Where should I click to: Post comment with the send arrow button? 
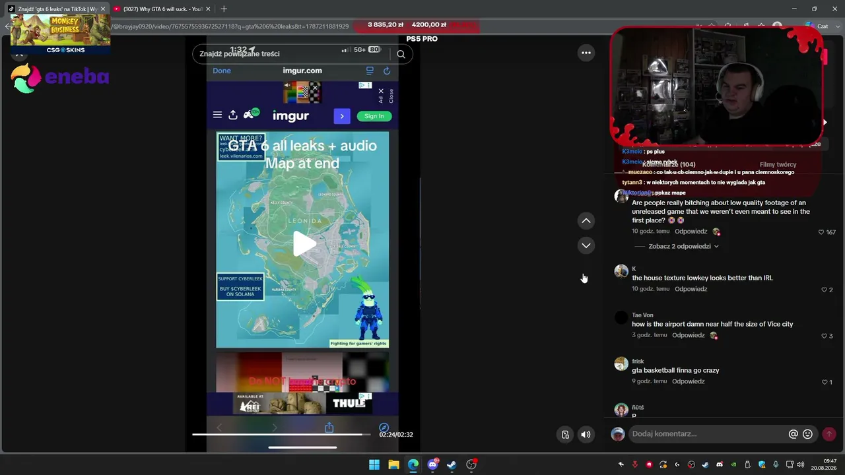tap(828, 434)
